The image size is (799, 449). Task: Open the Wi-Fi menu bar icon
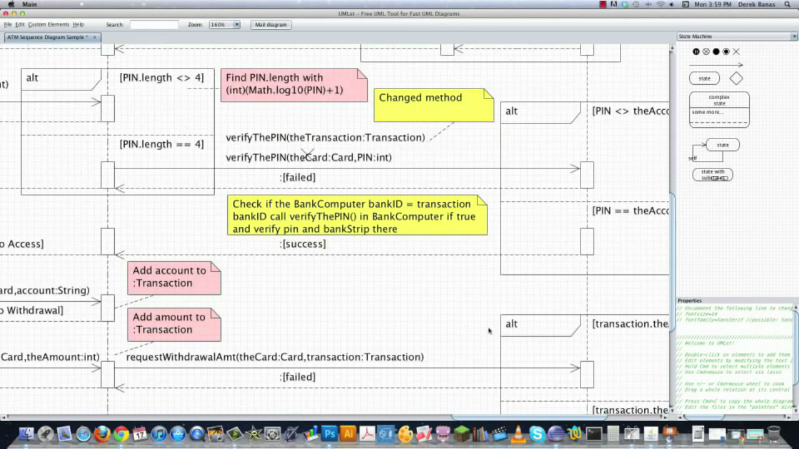click(x=661, y=4)
